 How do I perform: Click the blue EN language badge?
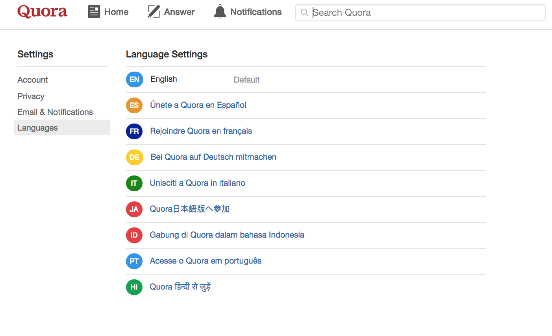pyautogui.click(x=134, y=79)
